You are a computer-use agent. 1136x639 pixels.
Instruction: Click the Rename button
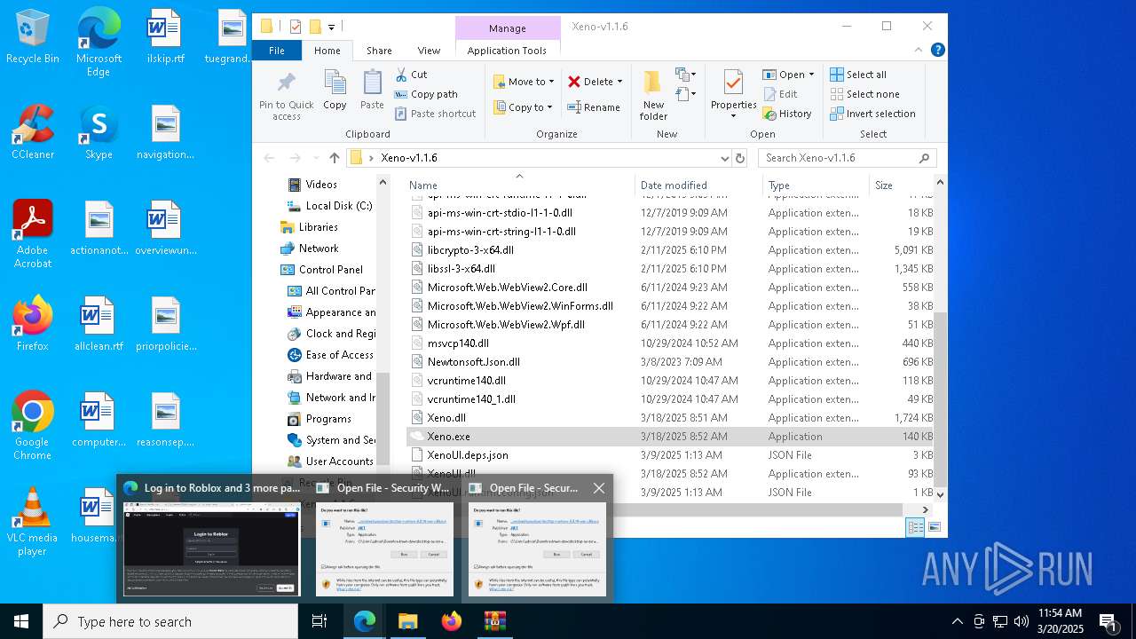[x=594, y=107]
